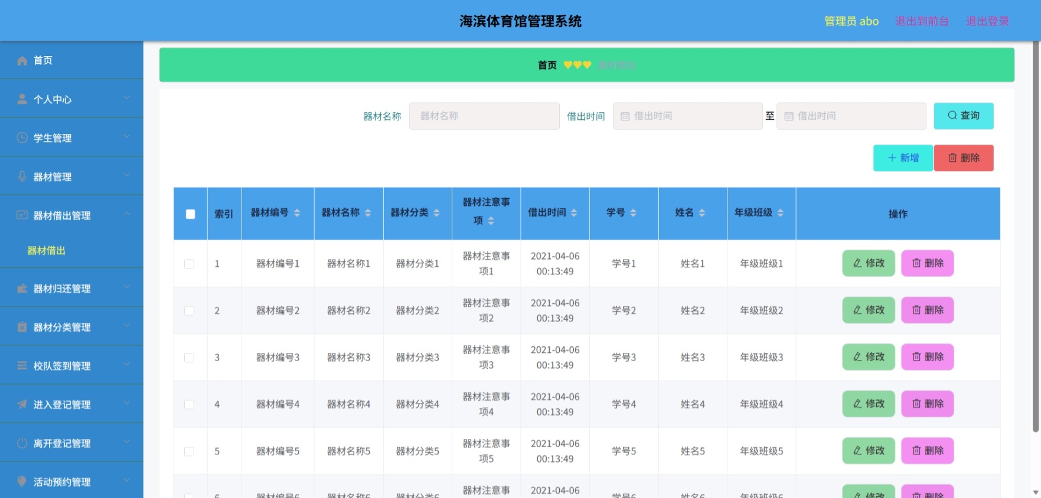Click the 退出登录 link

tap(987, 21)
